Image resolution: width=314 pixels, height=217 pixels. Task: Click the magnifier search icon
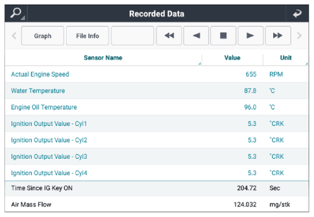(x=16, y=13)
